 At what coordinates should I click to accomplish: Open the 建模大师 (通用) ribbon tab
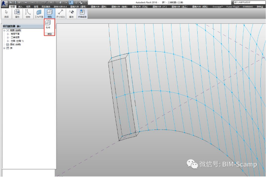click(x=78, y=7)
